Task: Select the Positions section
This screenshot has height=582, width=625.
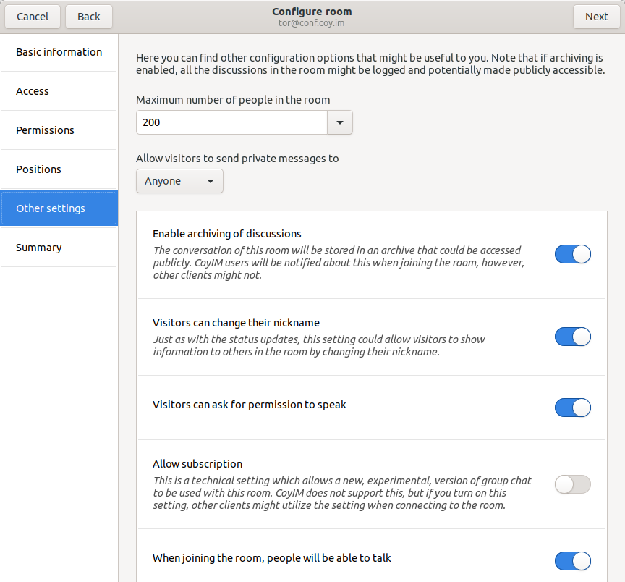Action: [x=59, y=169]
